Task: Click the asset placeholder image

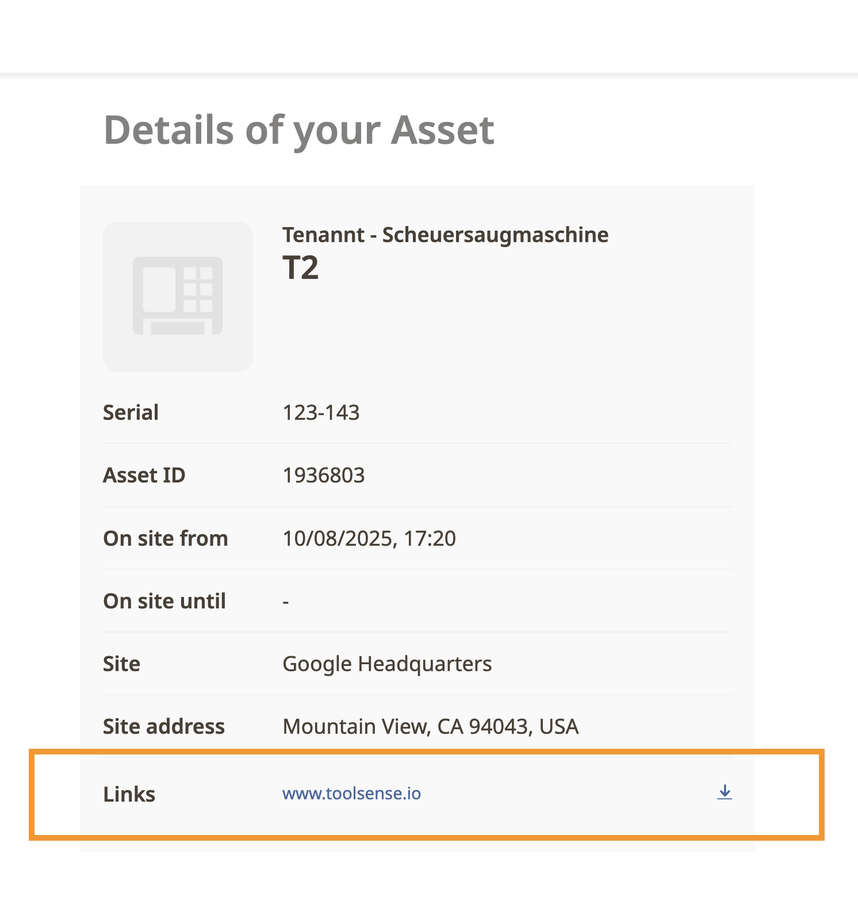Action: pos(178,297)
